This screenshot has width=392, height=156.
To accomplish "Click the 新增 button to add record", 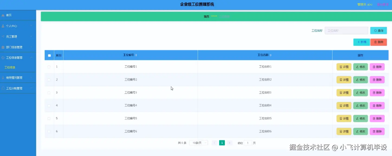I will pos(361,42).
